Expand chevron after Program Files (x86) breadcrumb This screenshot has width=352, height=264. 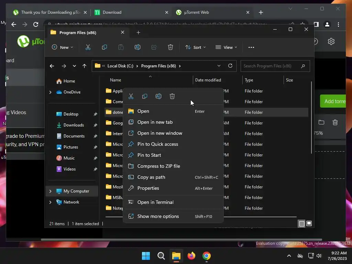pos(180,66)
